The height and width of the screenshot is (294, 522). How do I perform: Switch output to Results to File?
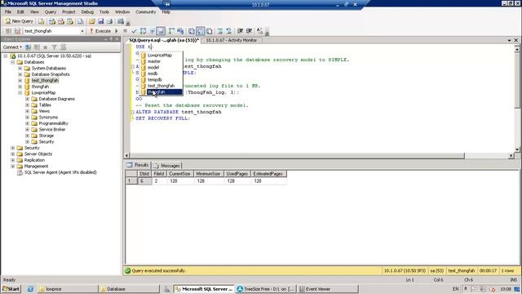210,31
